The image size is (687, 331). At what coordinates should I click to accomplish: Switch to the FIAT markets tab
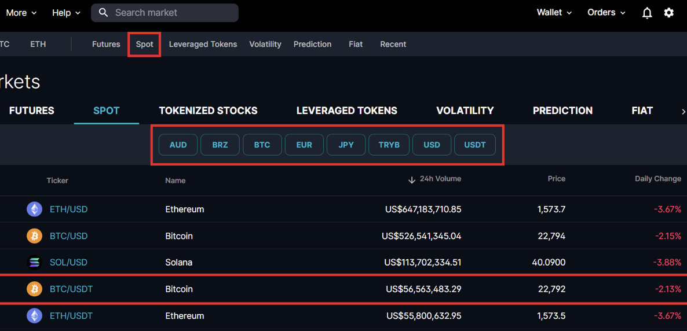click(x=642, y=111)
